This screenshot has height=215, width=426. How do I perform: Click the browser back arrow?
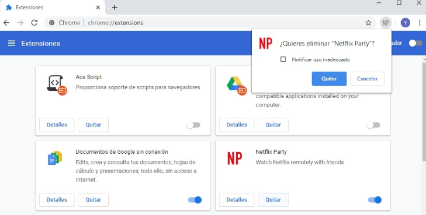(x=6, y=23)
